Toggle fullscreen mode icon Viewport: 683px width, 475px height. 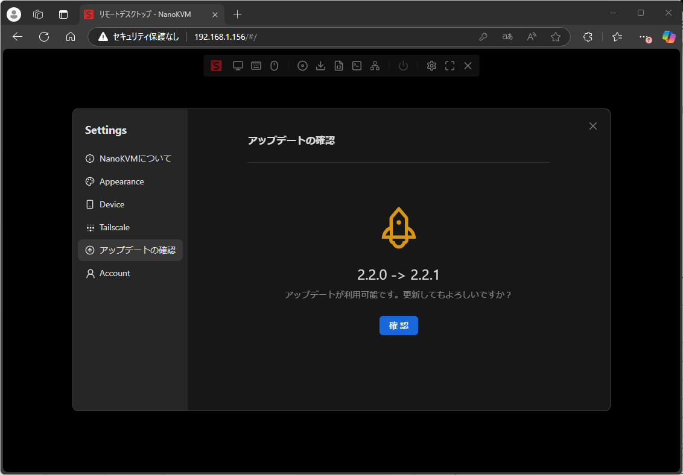(x=450, y=66)
